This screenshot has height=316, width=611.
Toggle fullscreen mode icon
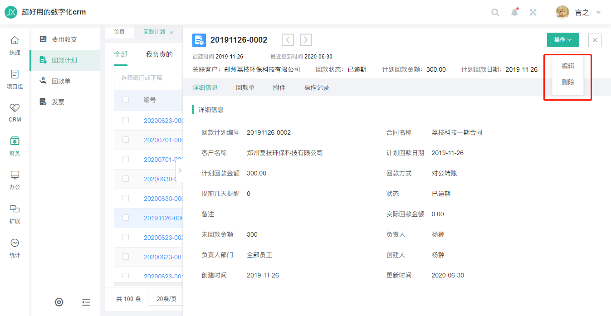pos(533,13)
